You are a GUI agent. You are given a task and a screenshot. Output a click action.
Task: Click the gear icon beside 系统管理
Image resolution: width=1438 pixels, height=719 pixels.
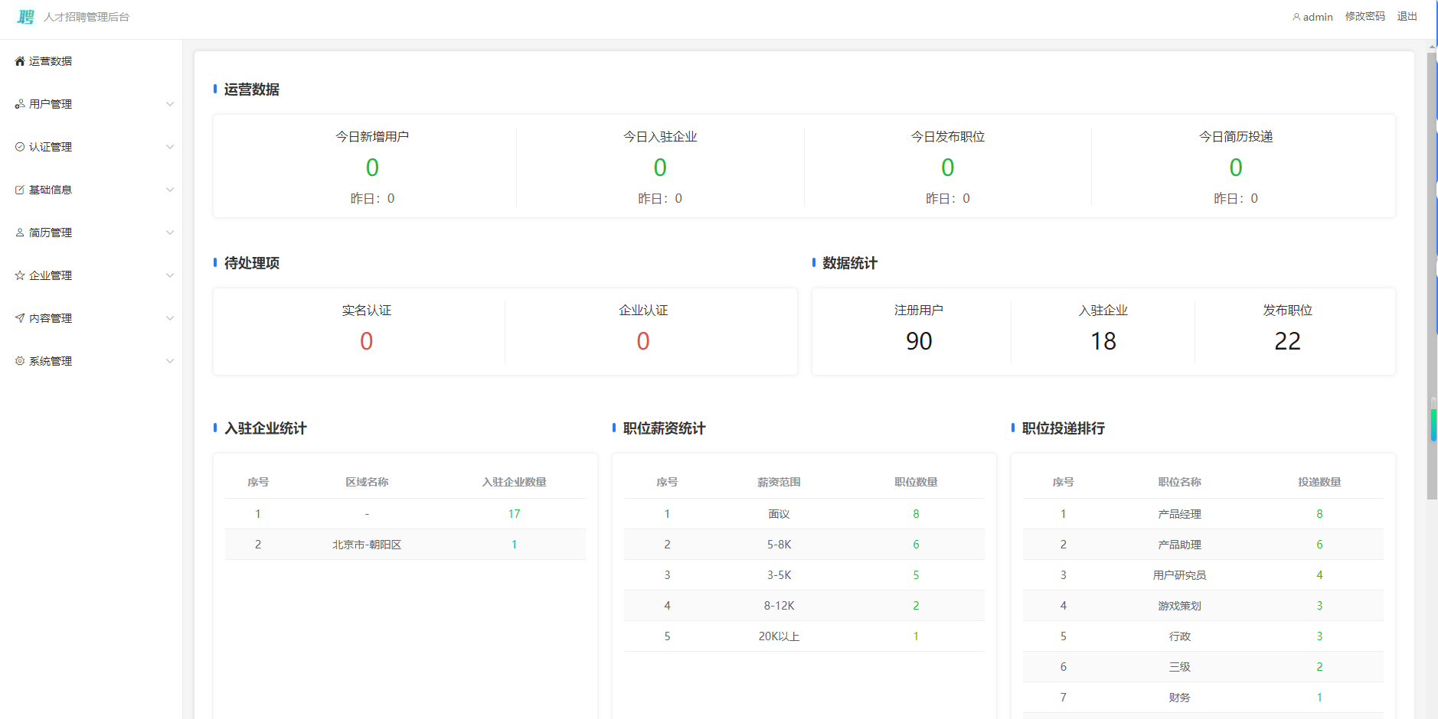(x=20, y=361)
